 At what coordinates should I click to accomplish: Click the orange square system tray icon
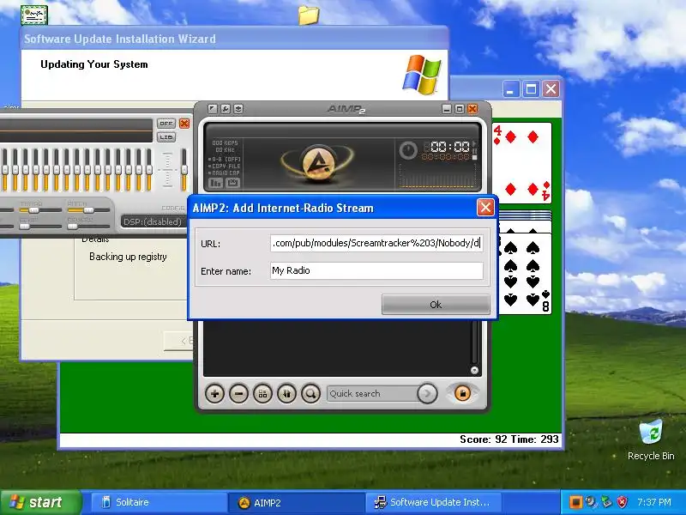click(x=575, y=502)
